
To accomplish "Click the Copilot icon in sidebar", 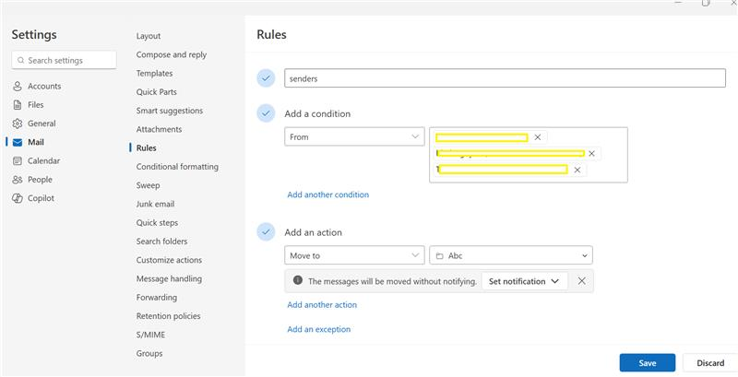I will tap(17, 198).
